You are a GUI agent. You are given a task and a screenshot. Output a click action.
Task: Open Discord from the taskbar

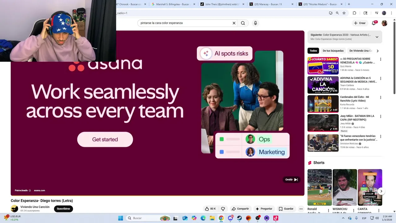point(230,218)
